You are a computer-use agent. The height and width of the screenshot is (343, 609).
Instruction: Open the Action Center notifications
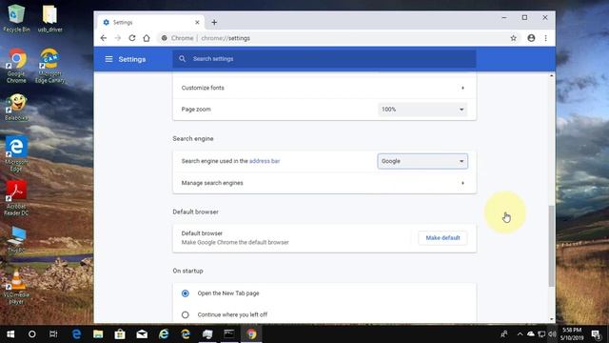point(597,334)
